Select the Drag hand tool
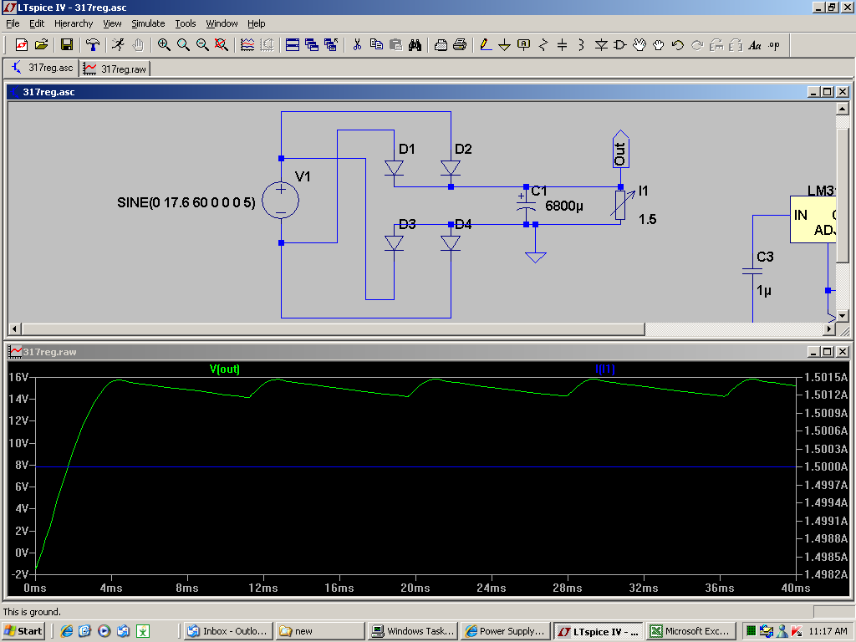Viewport: 856px width, 642px height. [659, 45]
